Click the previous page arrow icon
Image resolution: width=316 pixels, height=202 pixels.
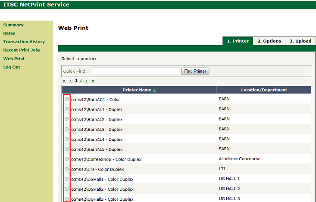(71, 81)
